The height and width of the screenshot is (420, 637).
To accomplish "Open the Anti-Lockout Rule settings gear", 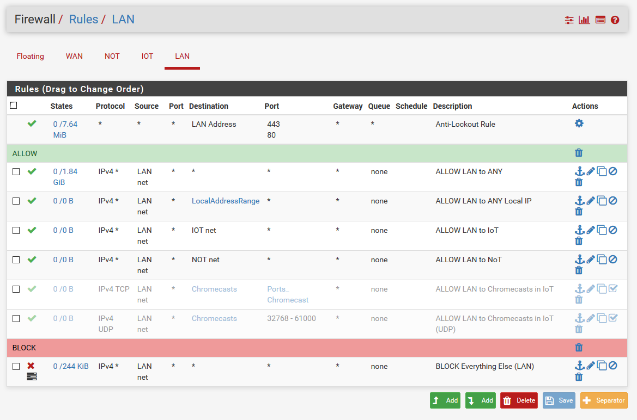I will click(x=579, y=123).
